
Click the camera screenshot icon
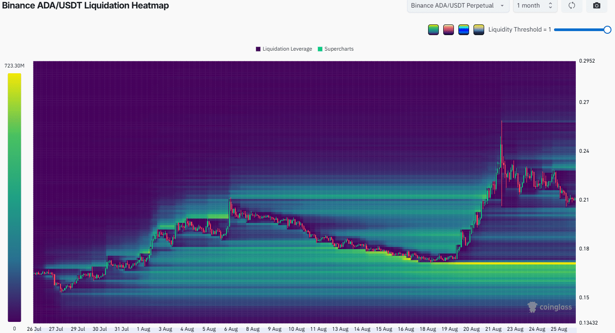point(597,6)
